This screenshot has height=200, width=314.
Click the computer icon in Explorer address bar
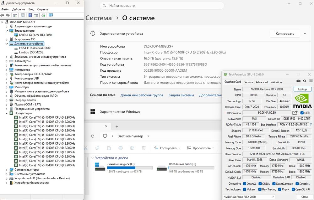[105, 136]
